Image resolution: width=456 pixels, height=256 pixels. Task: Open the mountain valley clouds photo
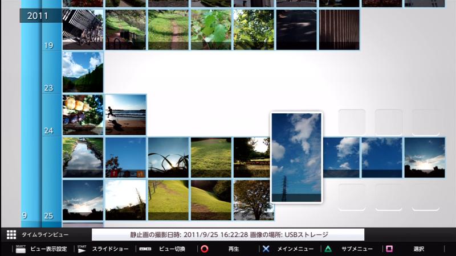83,72
